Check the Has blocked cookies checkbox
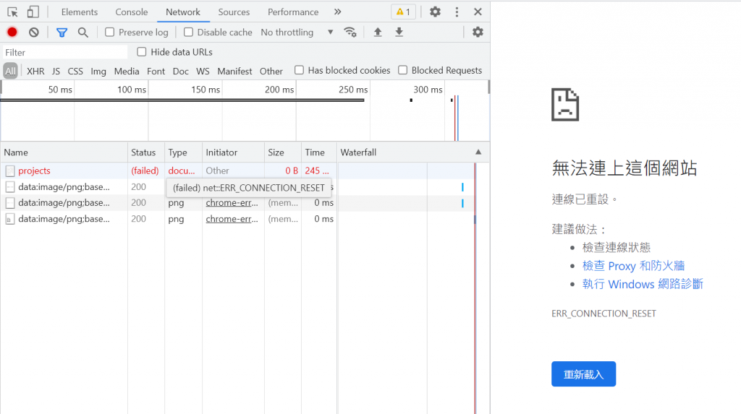 click(x=299, y=70)
